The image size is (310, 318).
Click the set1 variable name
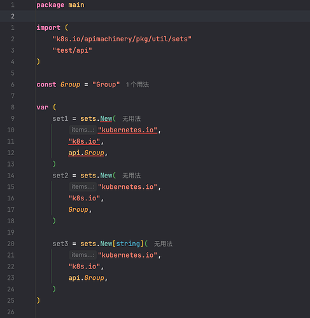[x=60, y=119]
